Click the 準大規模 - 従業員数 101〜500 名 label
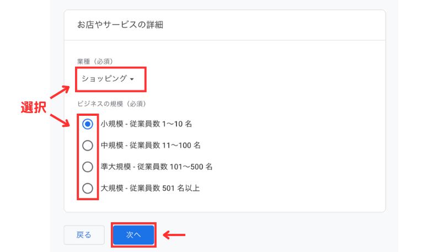The width and height of the screenshot is (448, 252). [x=157, y=167]
